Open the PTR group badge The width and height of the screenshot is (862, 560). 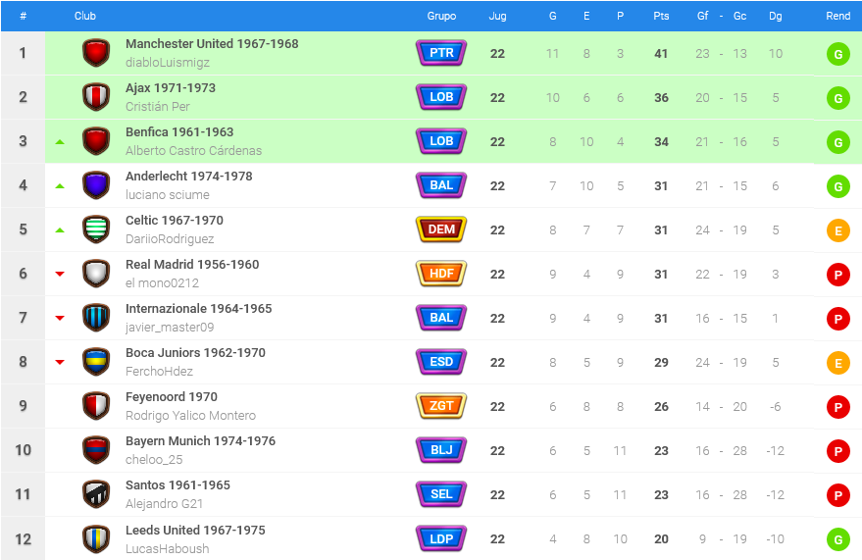(441, 53)
